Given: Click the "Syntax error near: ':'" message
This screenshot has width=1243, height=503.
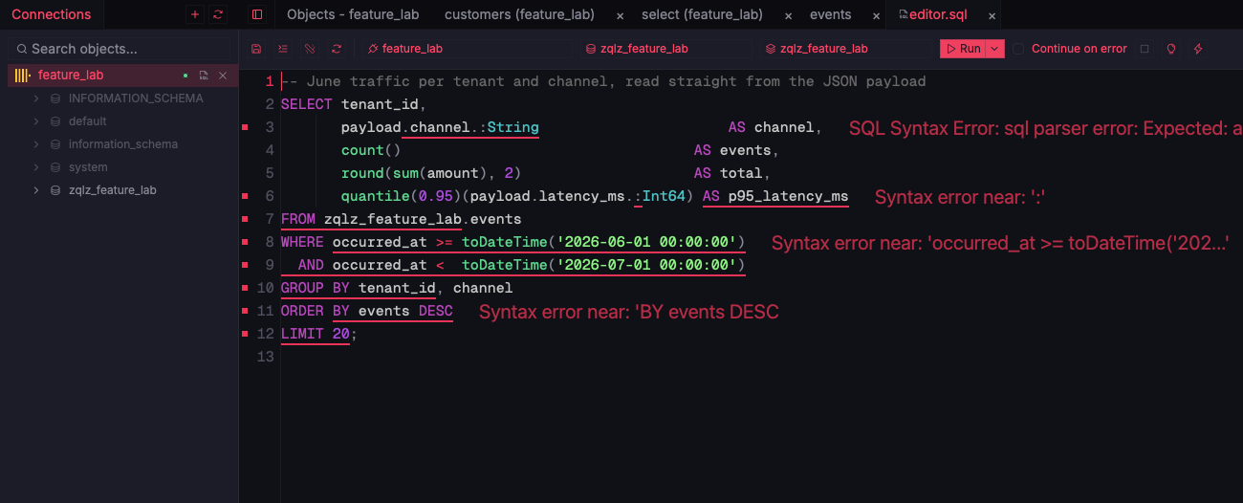Looking at the screenshot, I should tap(960, 197).
